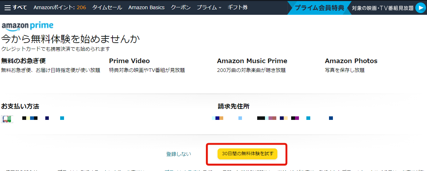Viewport: 427px width, 171px height.
Task: Start the 30日間の無料体験を試す button
Action: click(247, 154)
